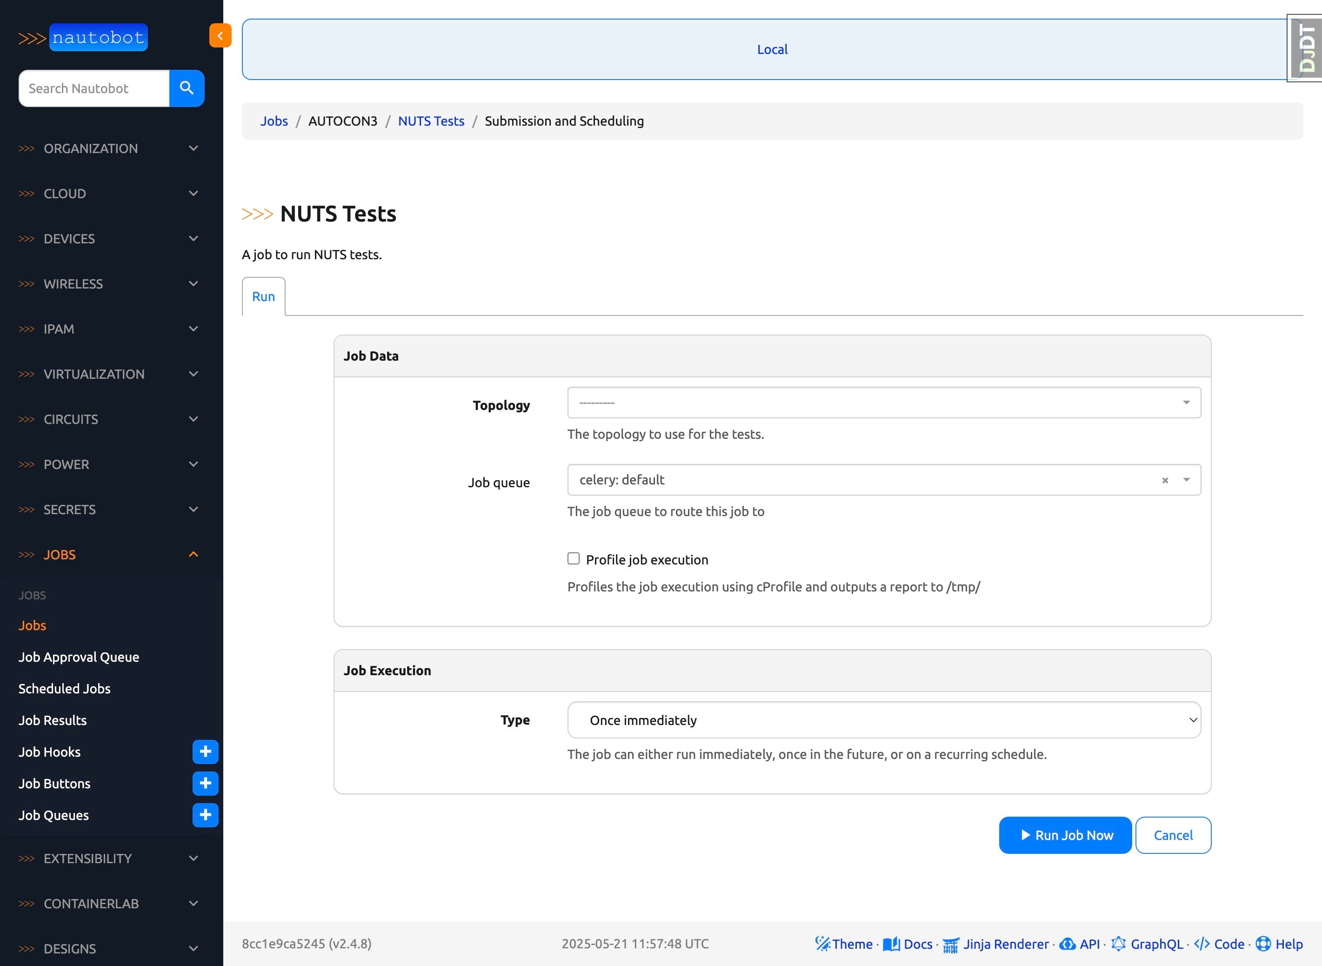Open the Theme link in footer
Screen dimensions: 1322x966
click(x=852, y=945)
